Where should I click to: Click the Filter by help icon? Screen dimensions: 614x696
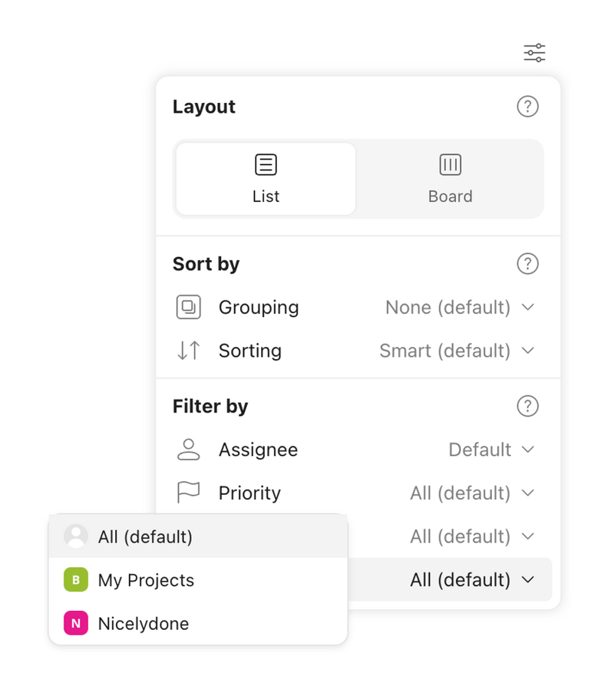point(528,407)
